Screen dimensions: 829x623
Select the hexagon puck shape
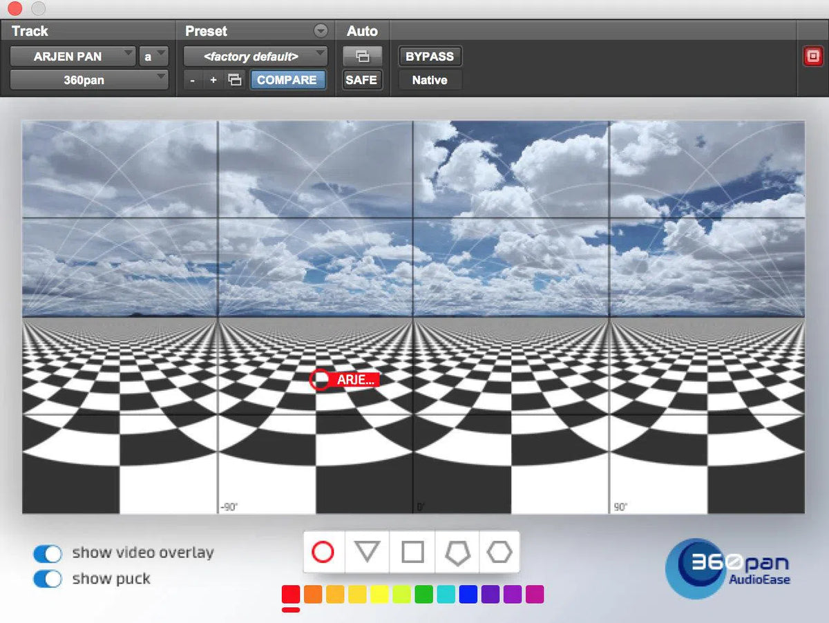pyautogui.click(x=499, y=551)
